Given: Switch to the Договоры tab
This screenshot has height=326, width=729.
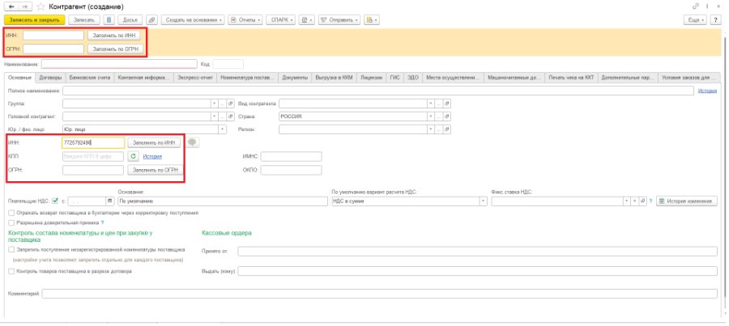Looking at the screenshot, I should tap(50, 78).
